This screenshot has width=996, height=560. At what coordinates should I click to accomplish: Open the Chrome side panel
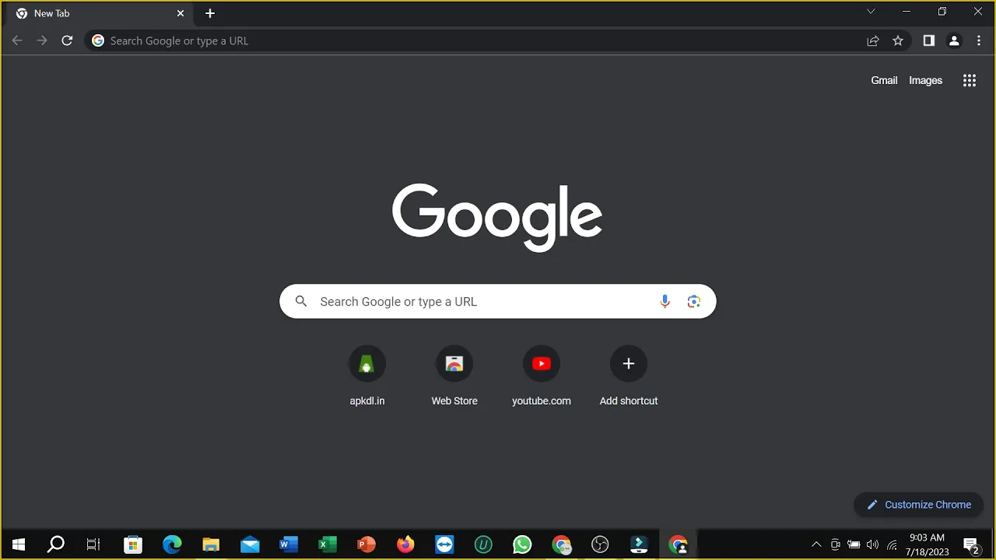[x=928, y=40]
